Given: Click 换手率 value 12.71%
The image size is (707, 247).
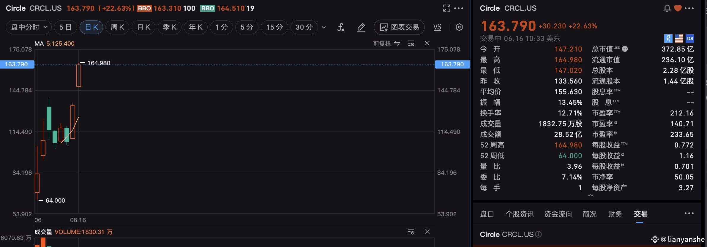Looking at the screenshot, I should coord(570,113).
